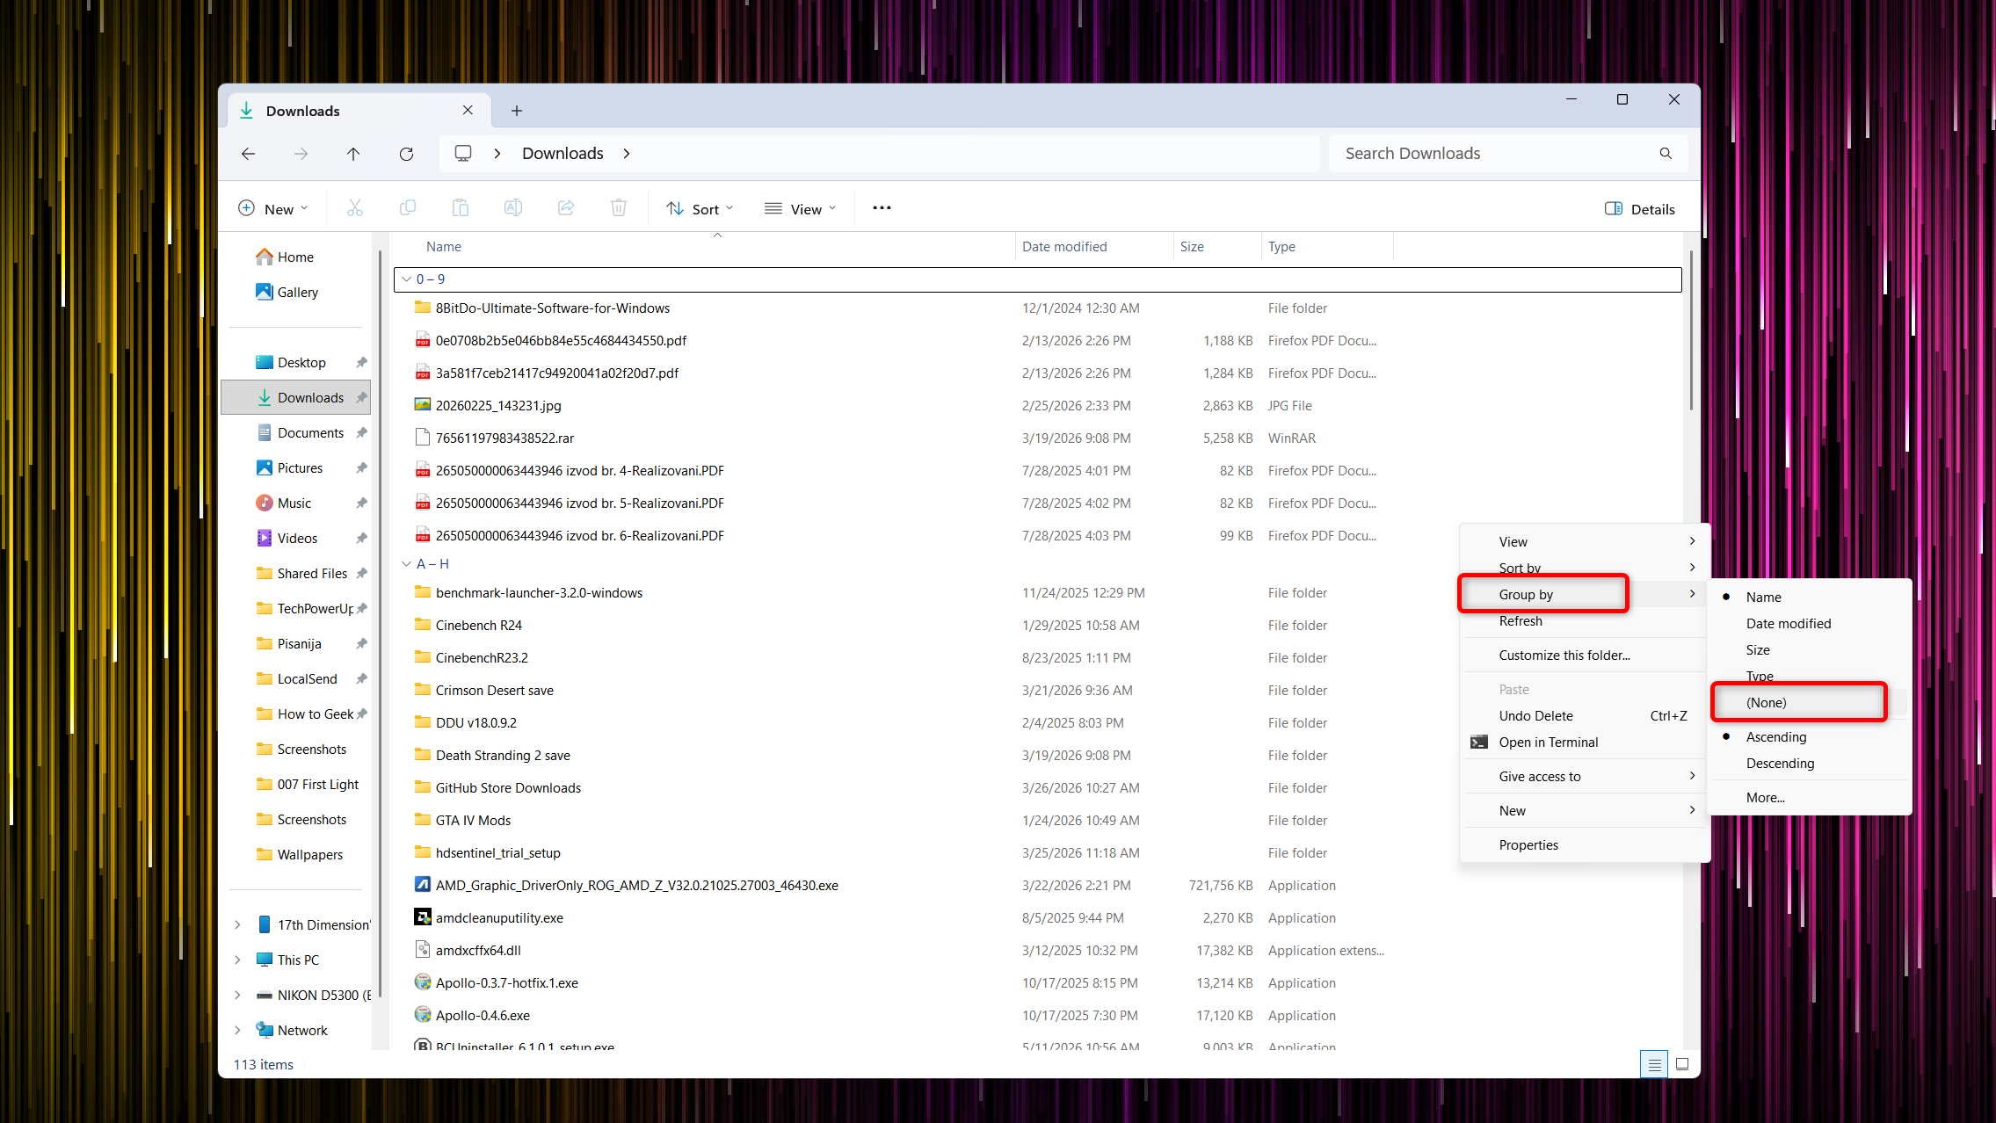Click the Delete trash icon in toolbar

[619, 208]
